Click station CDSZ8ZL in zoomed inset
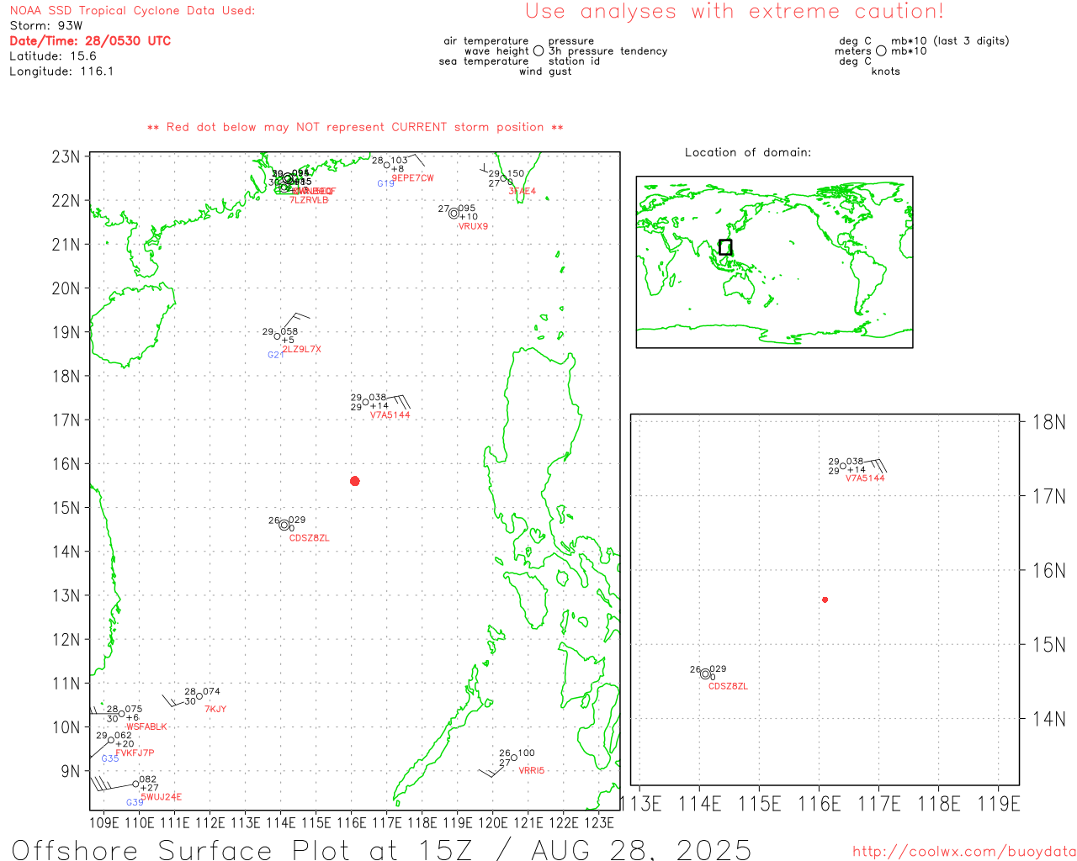 [x=728, y=687]
